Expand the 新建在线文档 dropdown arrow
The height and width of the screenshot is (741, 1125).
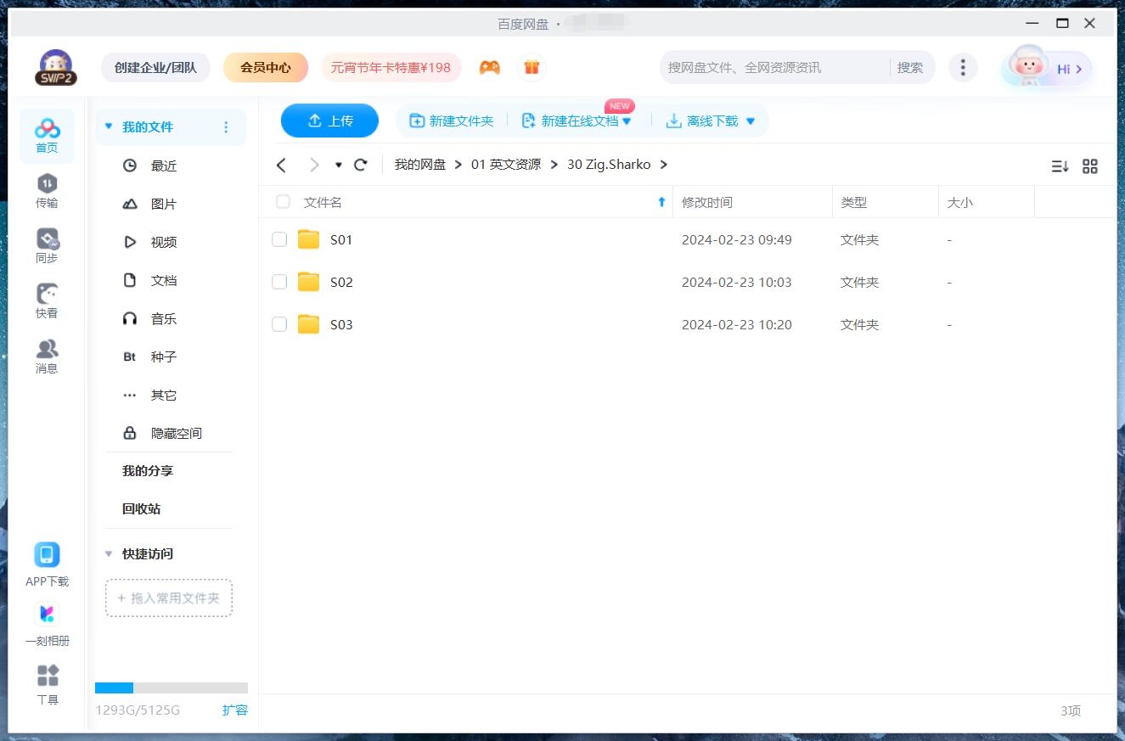pyautogui.click(x=627, y=121)
